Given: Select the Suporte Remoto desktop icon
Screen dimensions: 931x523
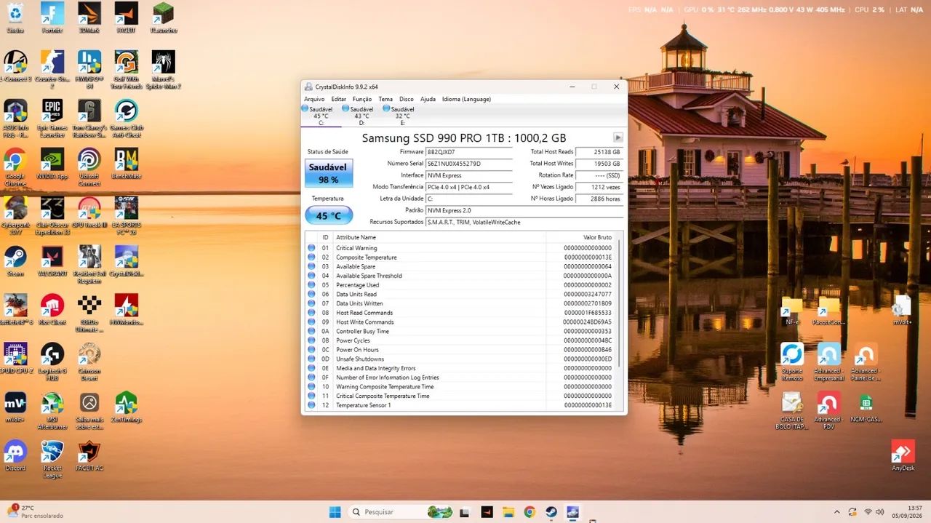Looking at the screenshot, I should (x=792, y=362).
